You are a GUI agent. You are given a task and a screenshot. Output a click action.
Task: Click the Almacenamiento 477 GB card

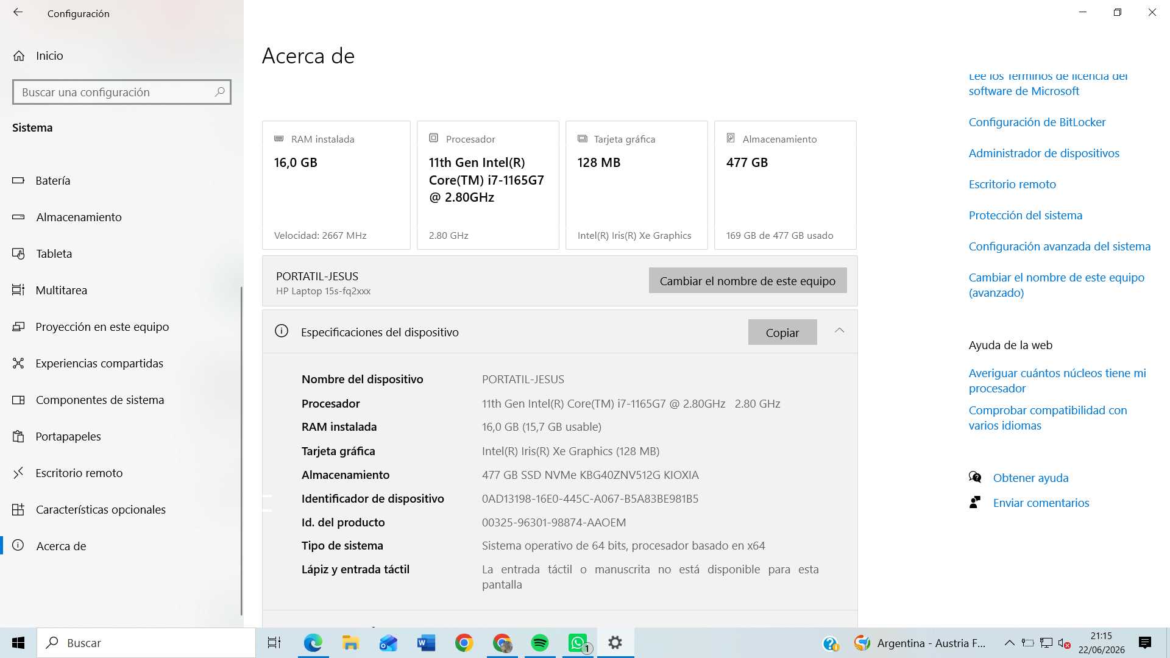[785, 185]
